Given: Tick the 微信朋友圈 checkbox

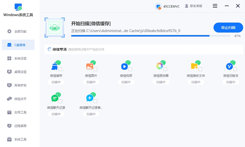Looking at the screenshot, I should coord(165,69).
